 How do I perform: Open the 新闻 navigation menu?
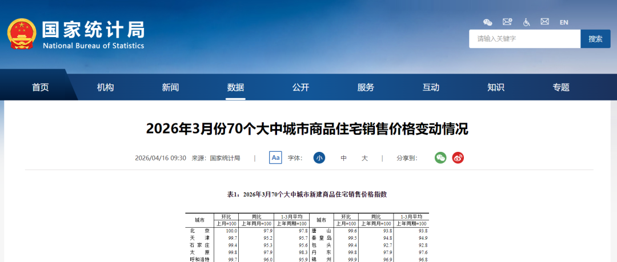tap(170, 87)
